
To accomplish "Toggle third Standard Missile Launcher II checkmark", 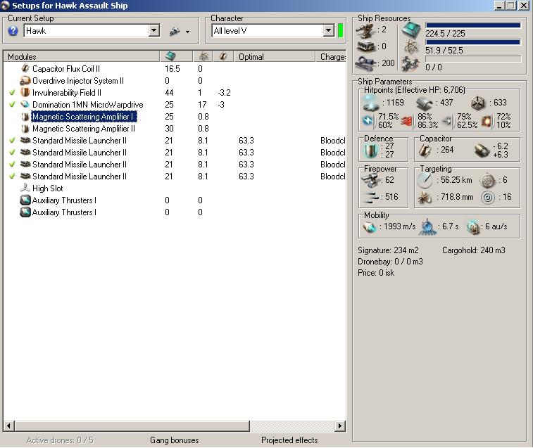I will 12,164.
